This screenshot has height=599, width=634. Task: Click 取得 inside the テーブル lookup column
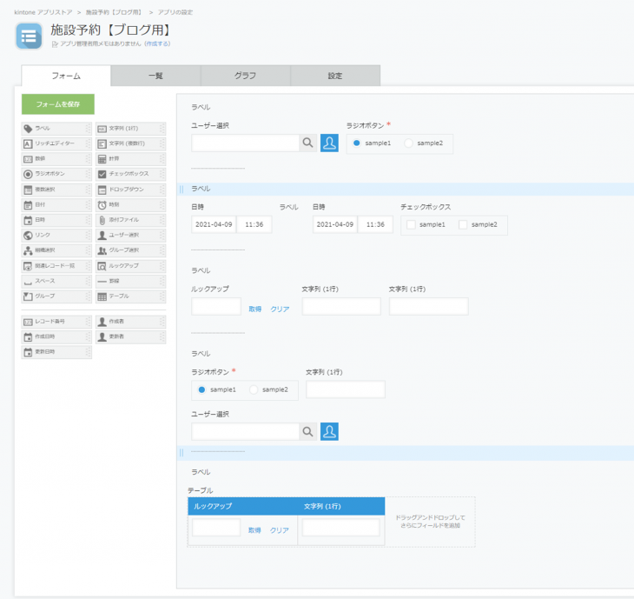[254, 530]
